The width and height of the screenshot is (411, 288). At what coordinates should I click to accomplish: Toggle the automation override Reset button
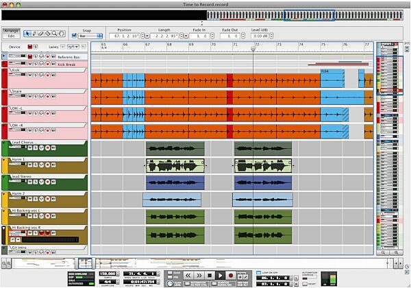coord(305,284)
